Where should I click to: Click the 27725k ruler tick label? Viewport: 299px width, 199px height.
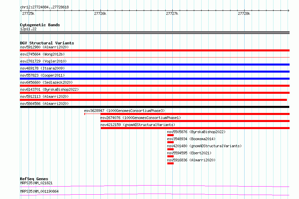(x=28, y=13)
